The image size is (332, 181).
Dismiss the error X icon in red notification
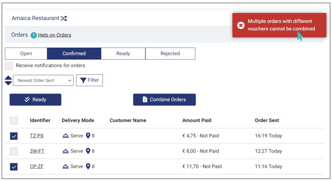pos(241,25)
